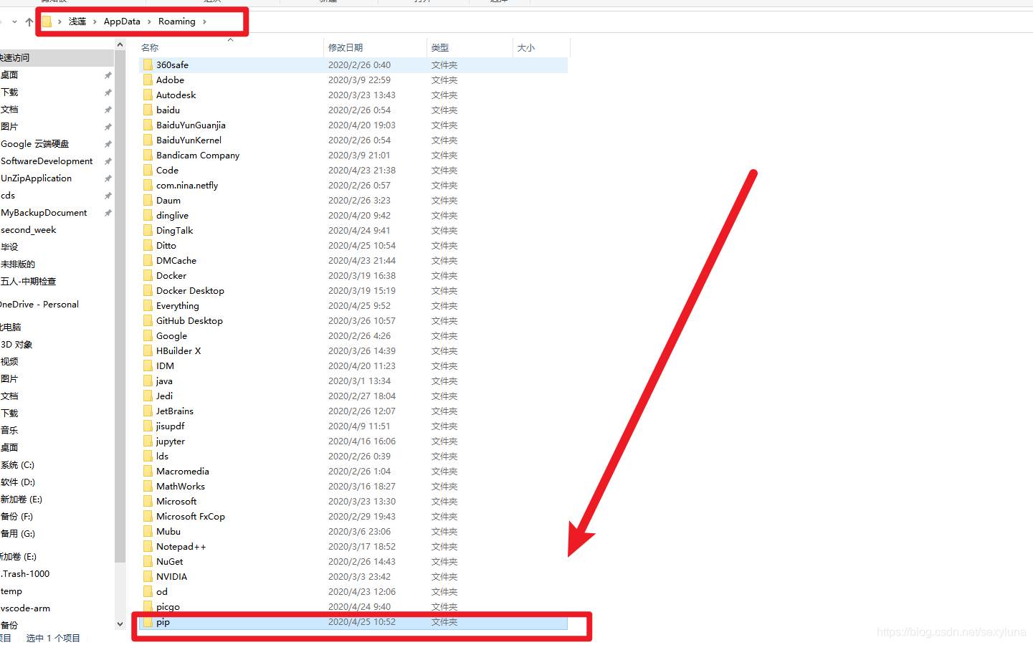Click the MathWorks folder icon

[x=148, y=487]
